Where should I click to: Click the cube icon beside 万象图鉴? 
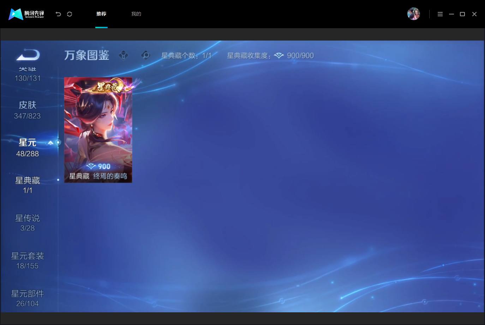pyautogui.click(x=124, y=55)
